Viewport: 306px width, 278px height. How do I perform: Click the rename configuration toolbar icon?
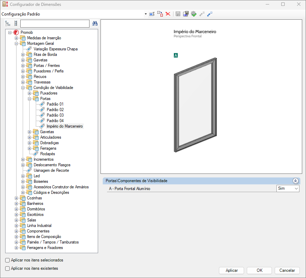click(x=152, y=14)
